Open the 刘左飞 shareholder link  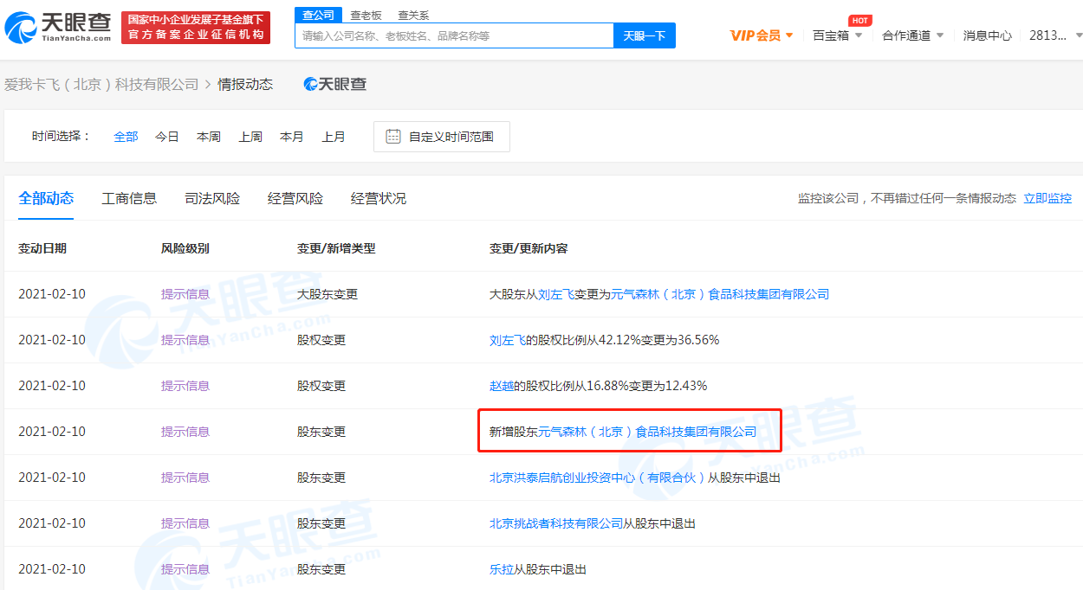click(506, 339)
